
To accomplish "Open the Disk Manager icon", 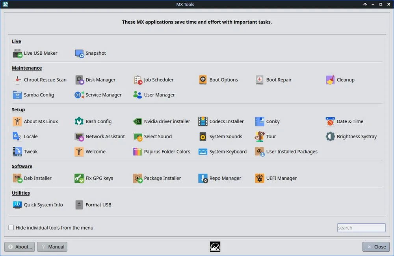I will (x=79, y=80).
